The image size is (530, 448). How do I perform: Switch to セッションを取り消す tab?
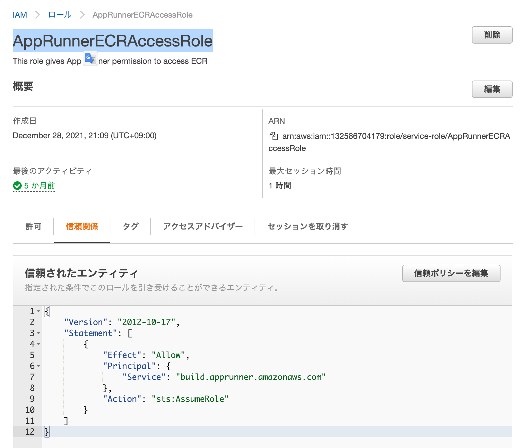click(307, 227)
